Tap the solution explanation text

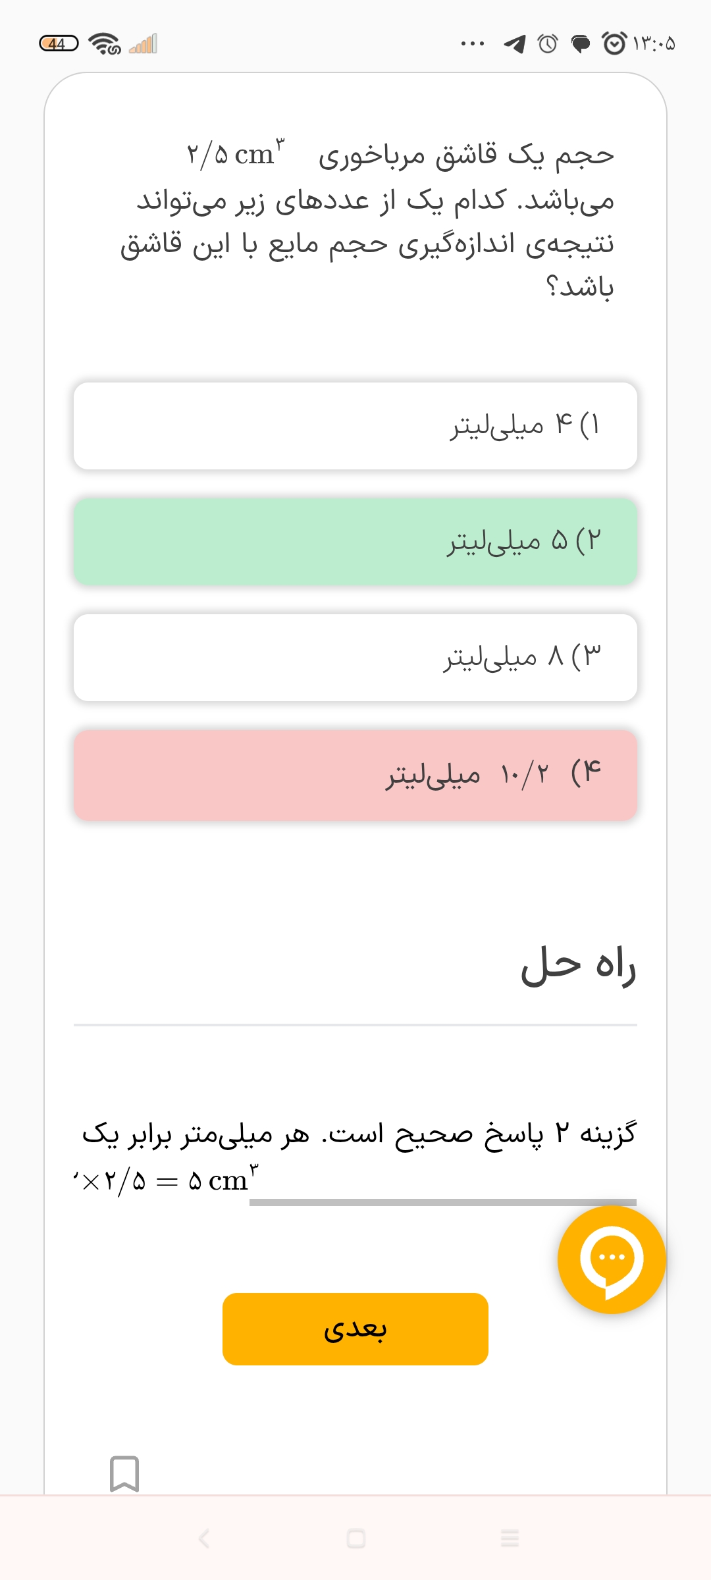tap(359, 1134)
